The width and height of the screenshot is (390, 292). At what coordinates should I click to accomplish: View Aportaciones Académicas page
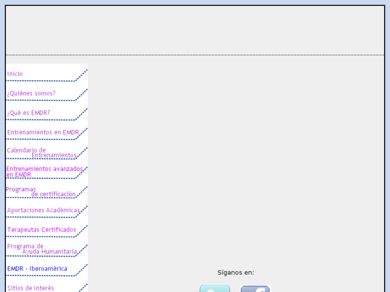[43, 210]
